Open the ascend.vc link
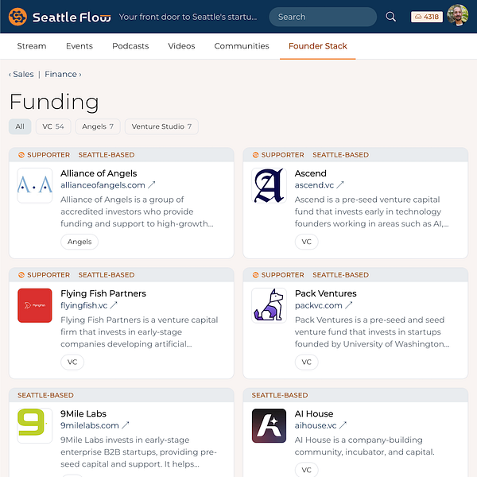 pyautogui.click(x=314, y=185)
